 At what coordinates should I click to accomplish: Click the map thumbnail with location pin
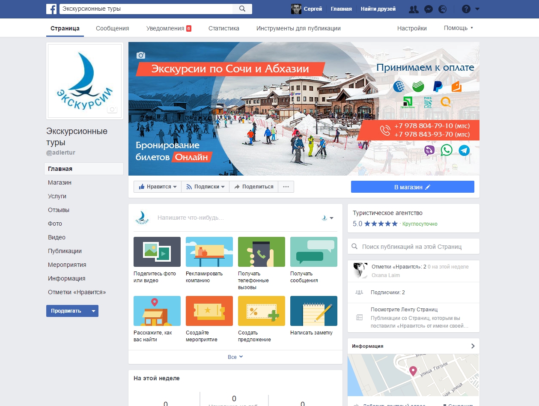click(x=414, y=376)
